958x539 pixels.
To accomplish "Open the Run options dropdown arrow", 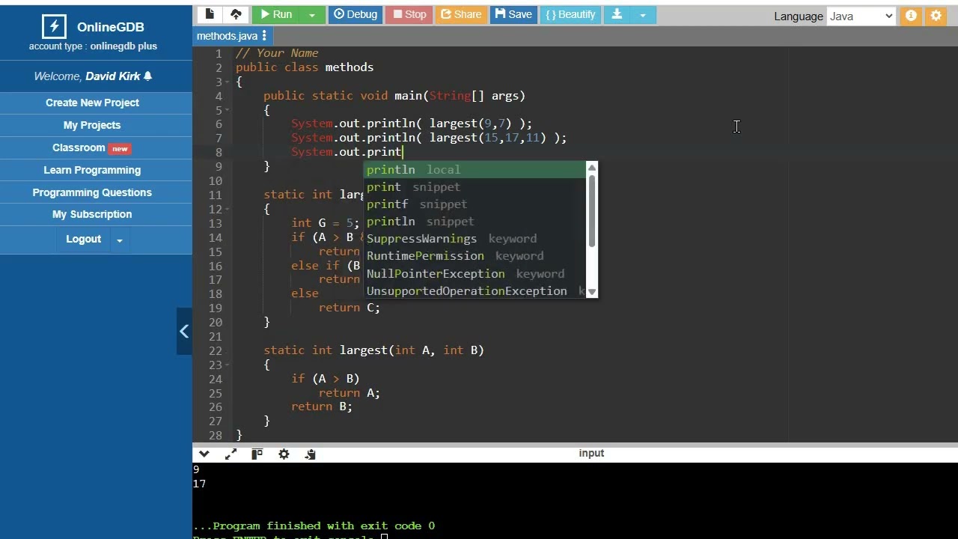I will [x=312, y=14].
